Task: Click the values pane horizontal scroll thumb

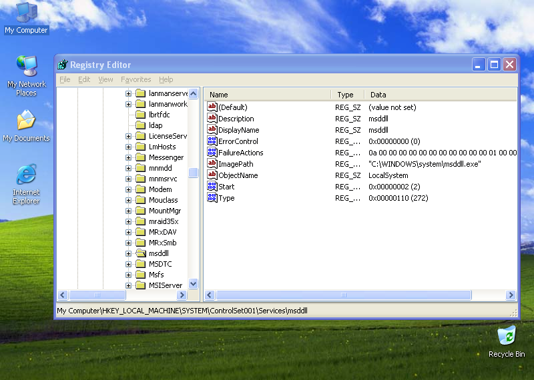Action: click(344, 295)
